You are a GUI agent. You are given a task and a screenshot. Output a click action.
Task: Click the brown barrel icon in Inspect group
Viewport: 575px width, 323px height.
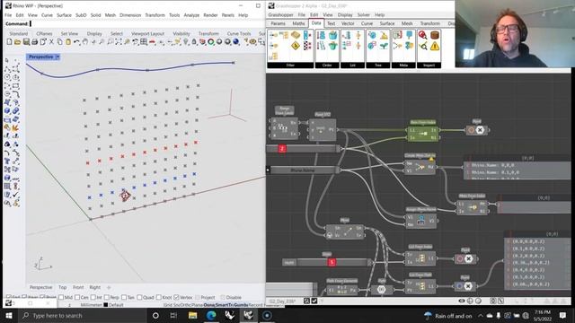pyautogui.click(x=435, y=35)
